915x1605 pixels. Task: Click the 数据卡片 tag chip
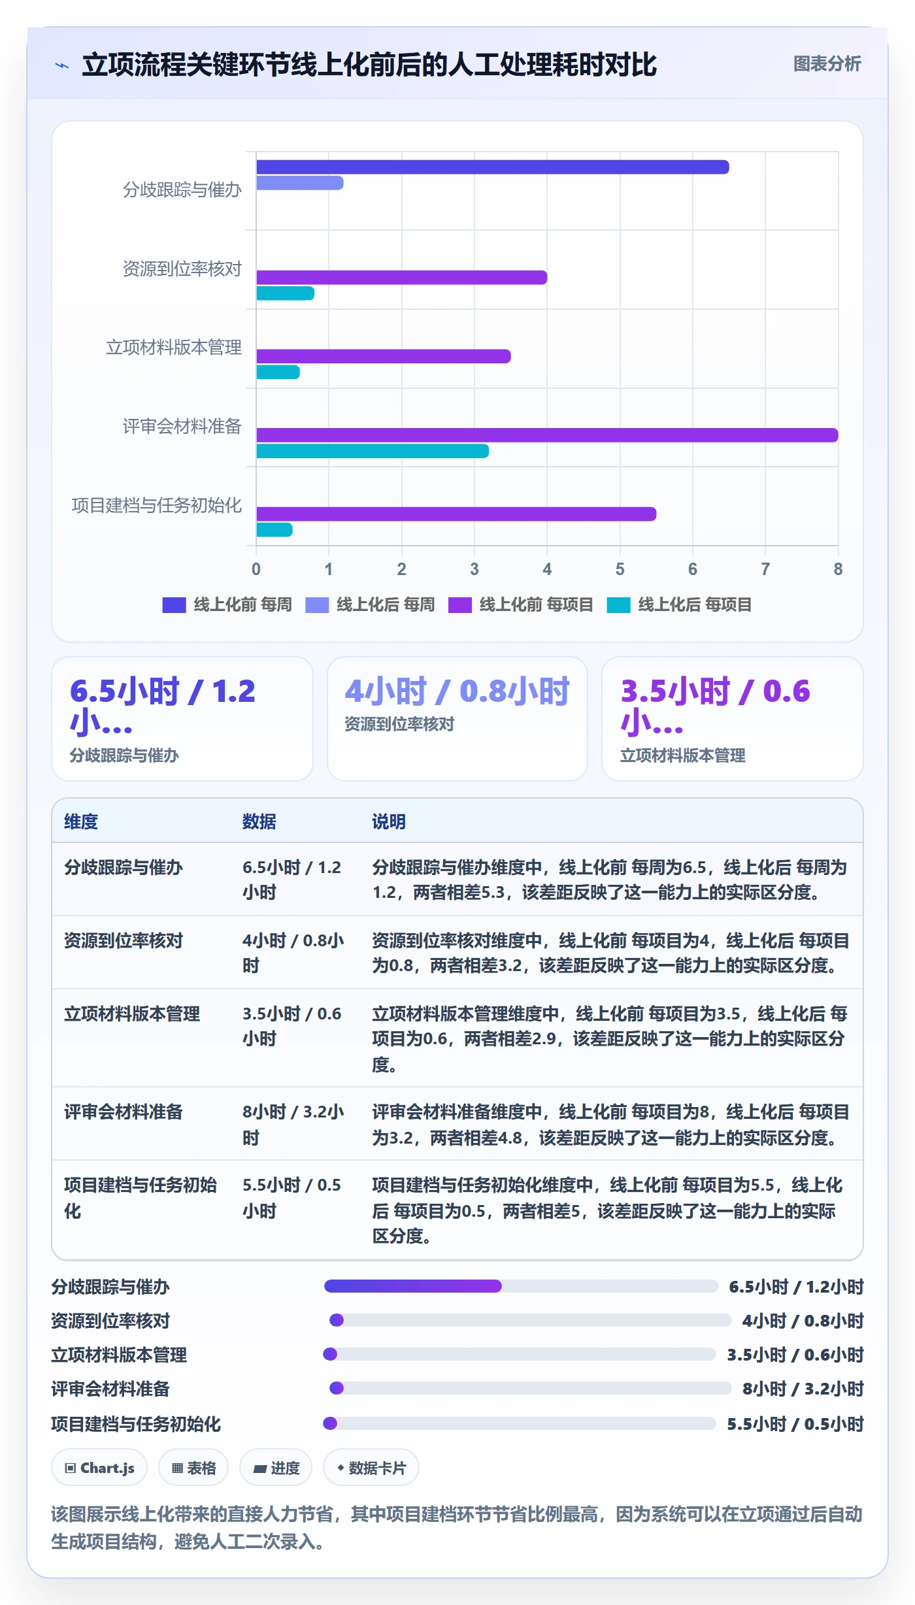pyautogui.click(x=371, y=1468)
